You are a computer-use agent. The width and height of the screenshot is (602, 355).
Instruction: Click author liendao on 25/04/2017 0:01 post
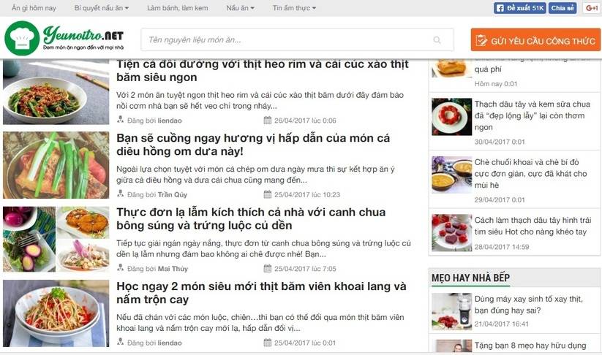[x=170, y=343]
